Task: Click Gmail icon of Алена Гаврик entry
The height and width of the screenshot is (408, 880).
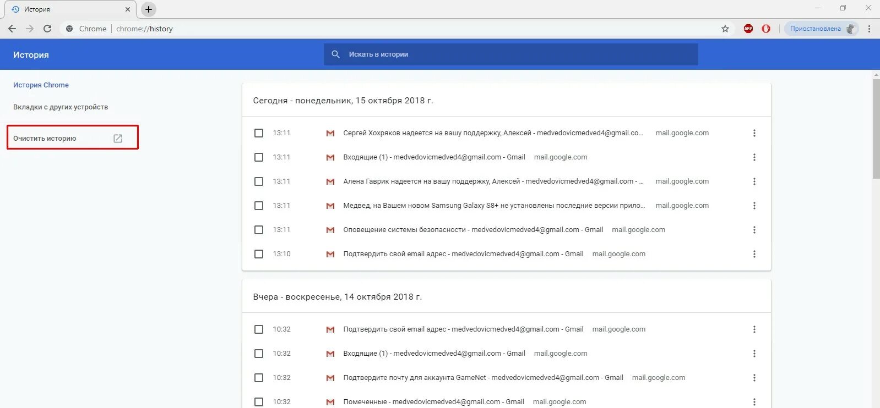Action: 330,181
